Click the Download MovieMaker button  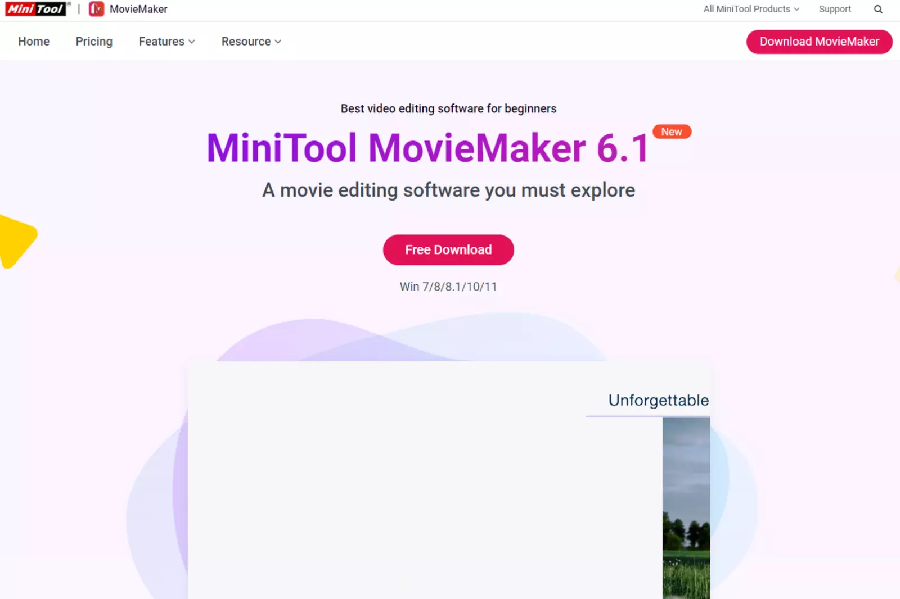[819, 42]
